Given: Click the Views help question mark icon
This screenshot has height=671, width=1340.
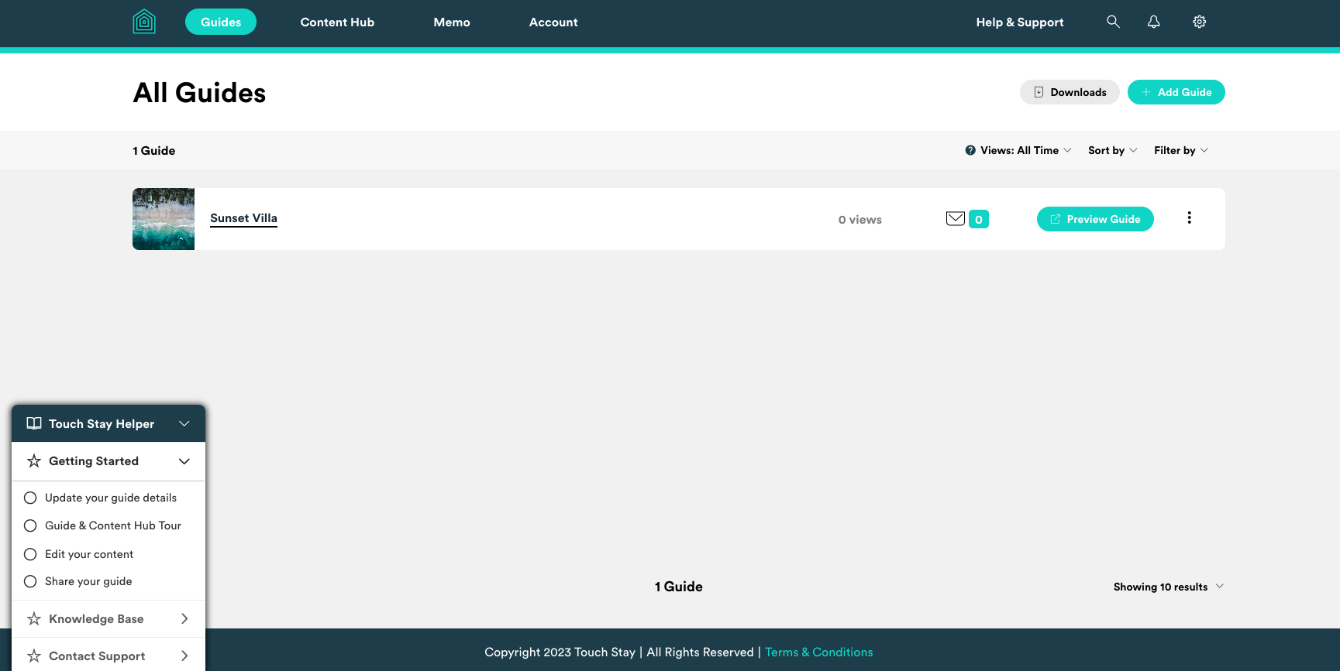Looking at the screenshot, I should (x=970, y=150).
